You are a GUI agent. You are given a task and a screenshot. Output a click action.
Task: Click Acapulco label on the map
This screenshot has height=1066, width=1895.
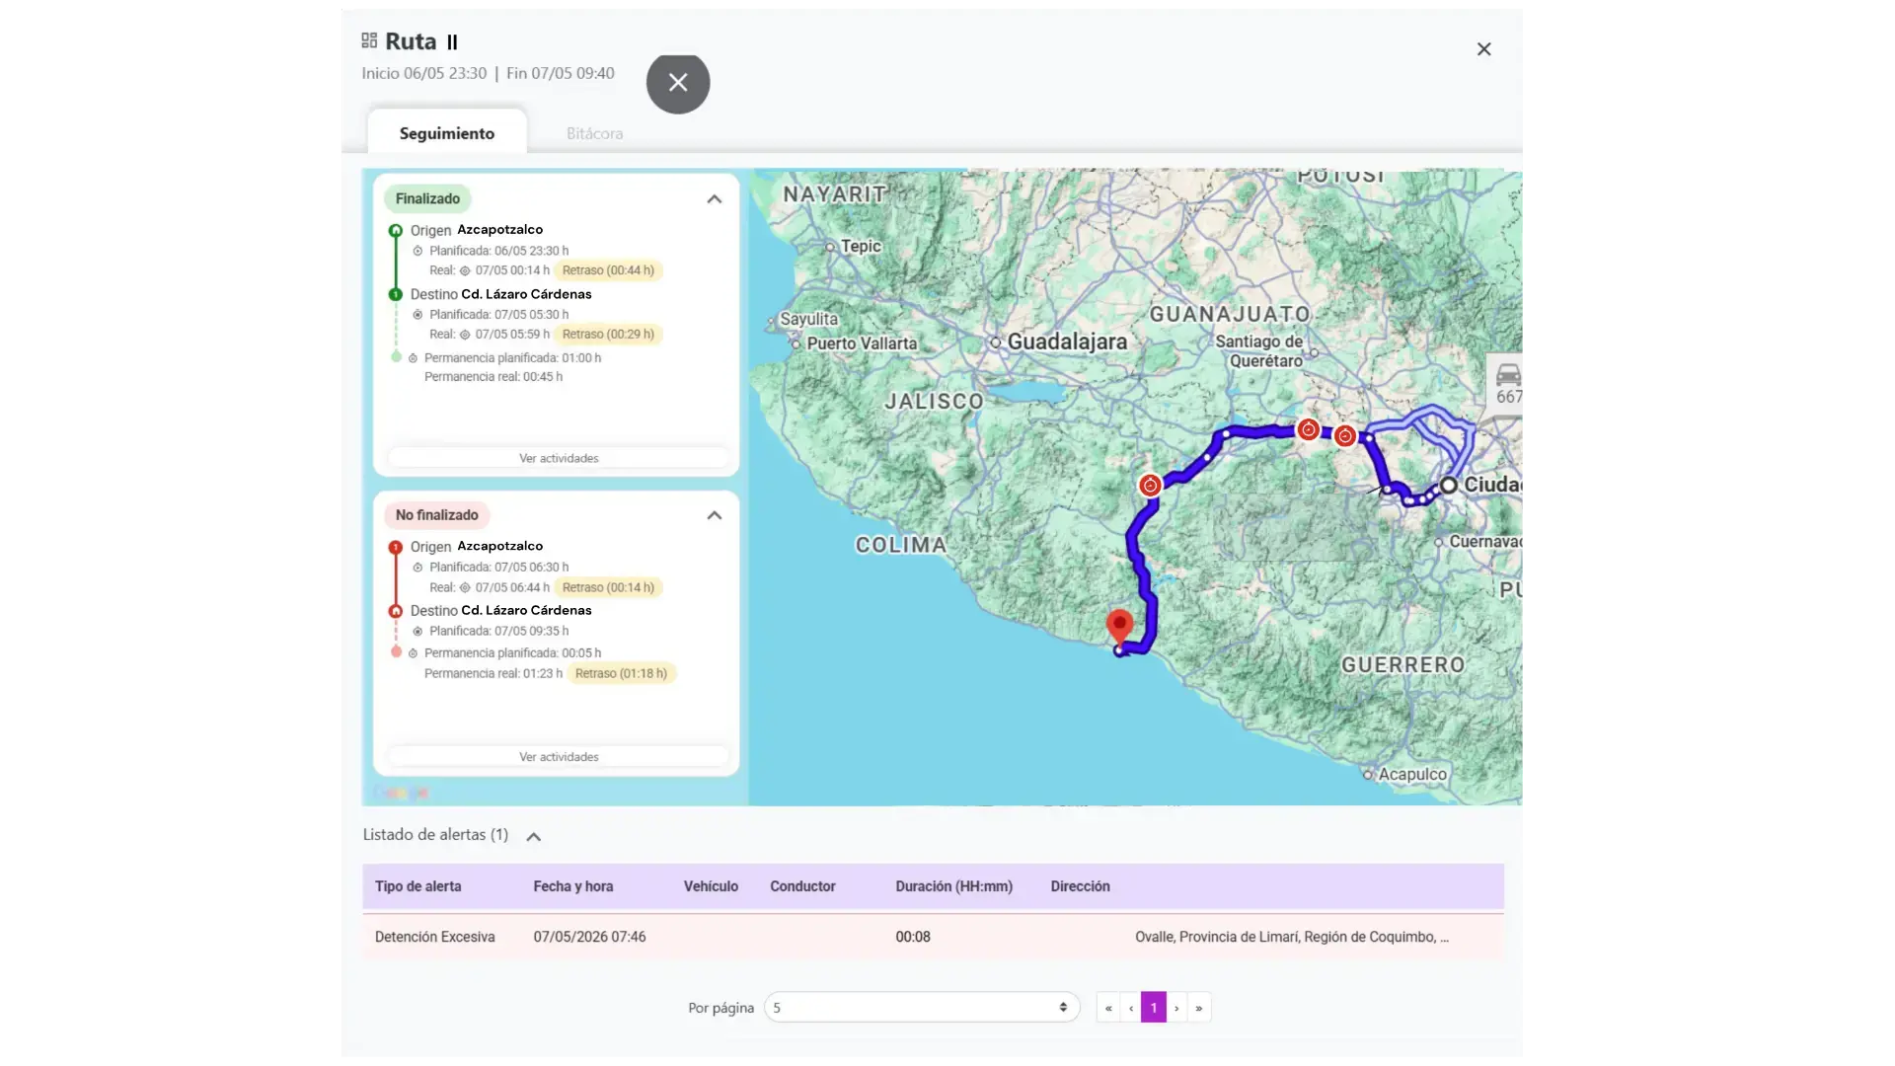pyautogui.click(x=1412, y=775)
